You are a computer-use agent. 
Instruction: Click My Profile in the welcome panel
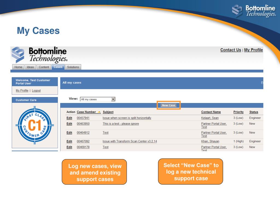(22, 91)
